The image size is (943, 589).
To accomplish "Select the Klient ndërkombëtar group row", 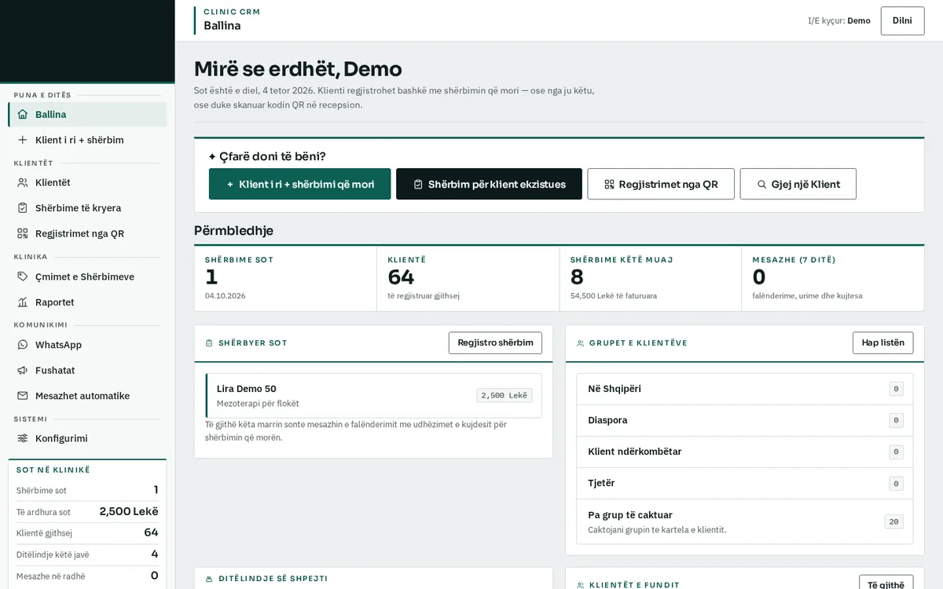I will [745, 452].
